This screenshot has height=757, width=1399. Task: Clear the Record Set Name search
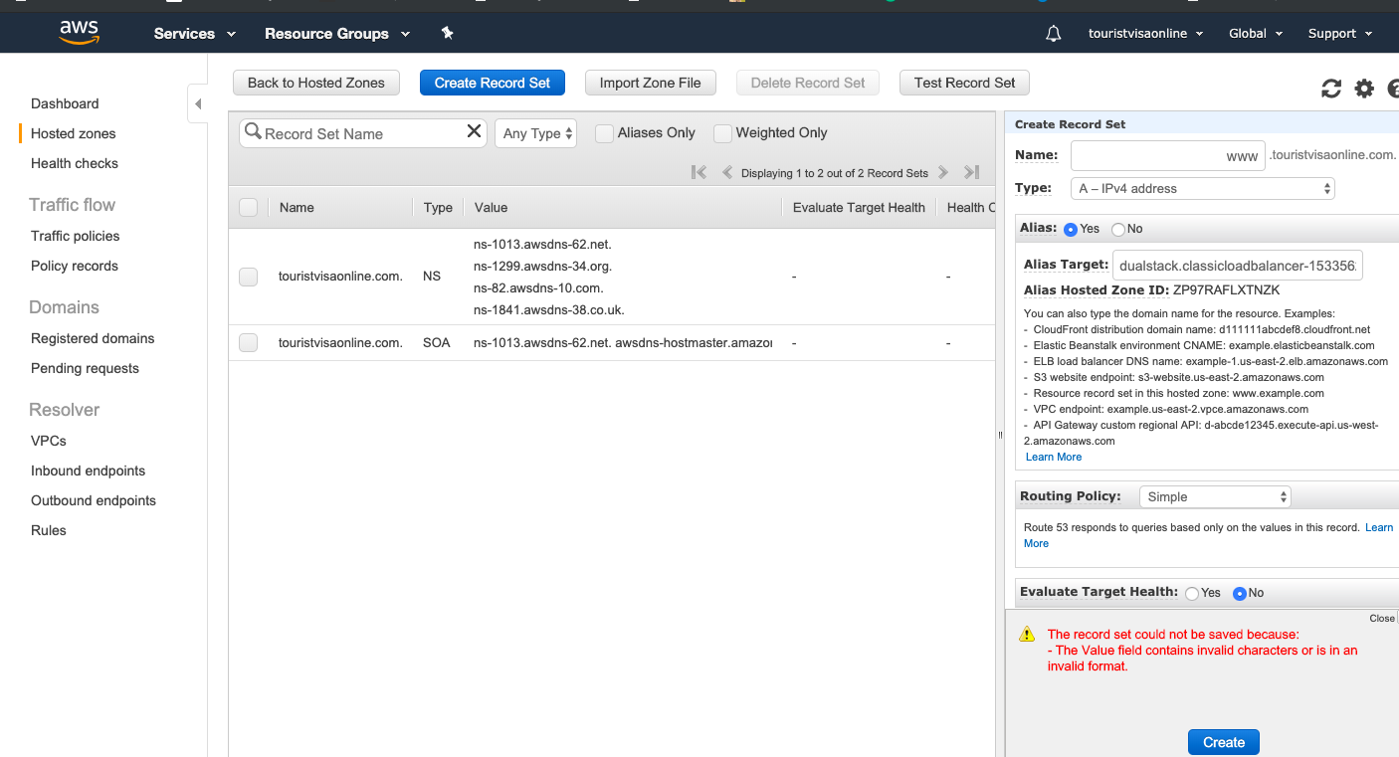tap(474, 131)
